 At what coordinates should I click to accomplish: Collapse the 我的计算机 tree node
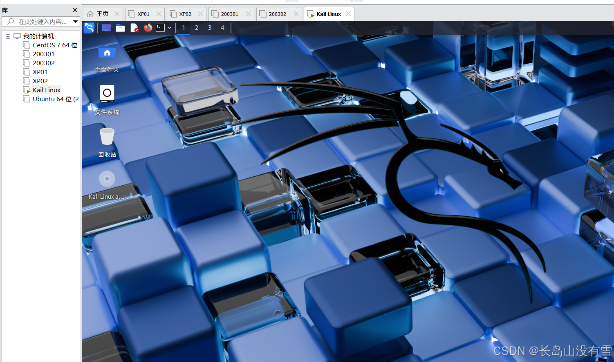click(x=8, y=36)
